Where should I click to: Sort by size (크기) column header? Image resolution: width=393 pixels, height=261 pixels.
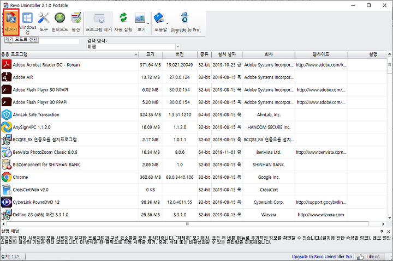(x=151, y=54)
